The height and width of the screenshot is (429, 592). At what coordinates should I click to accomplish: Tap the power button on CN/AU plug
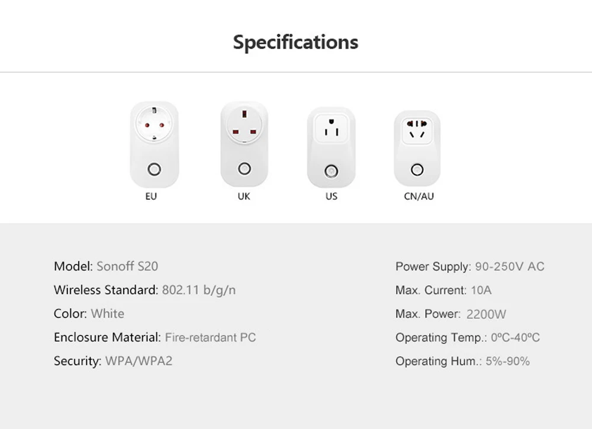coord(417,170)
